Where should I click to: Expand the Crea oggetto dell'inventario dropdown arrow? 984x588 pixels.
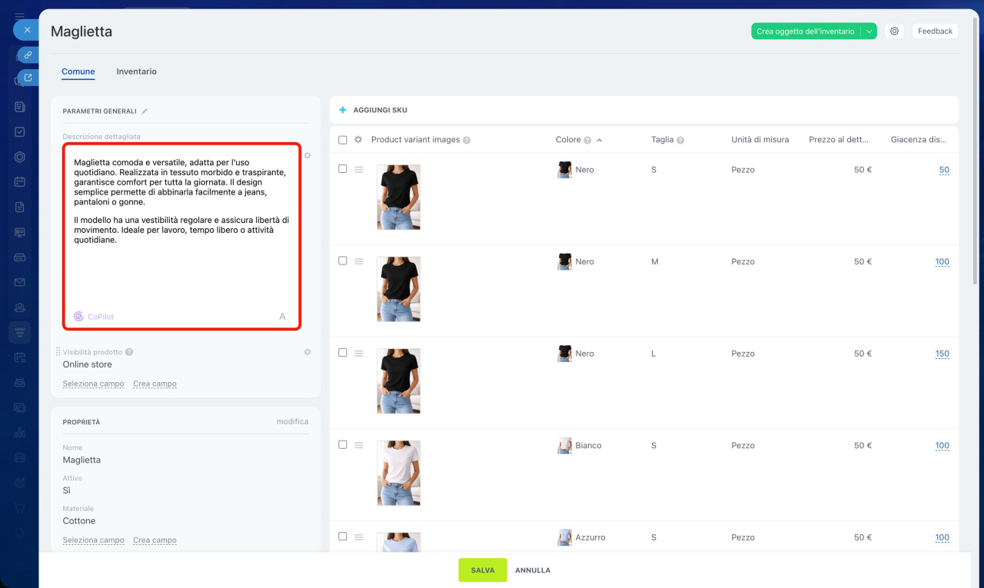pos(869,32)
